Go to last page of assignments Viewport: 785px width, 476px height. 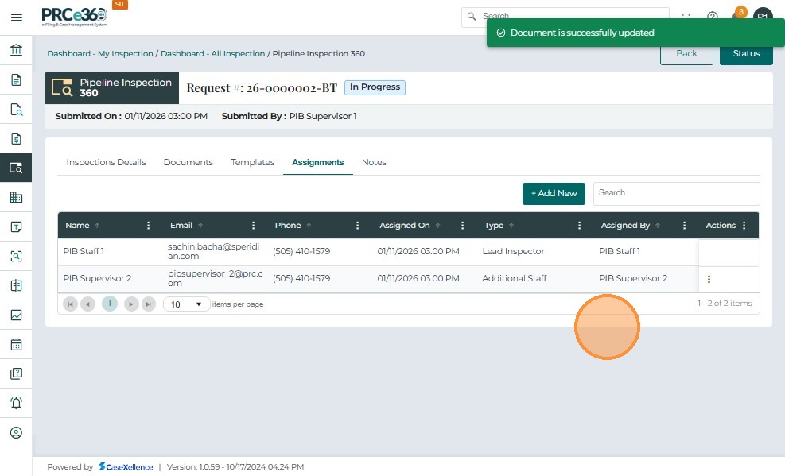149,304
